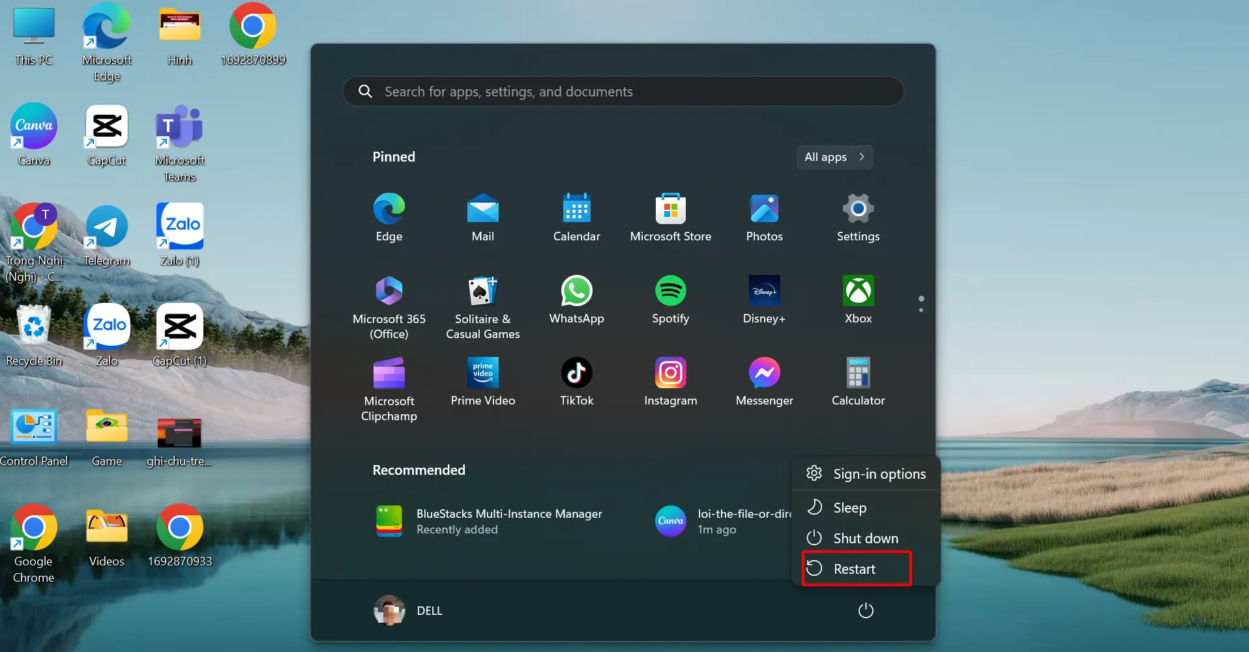Viewport: 1249px width, 652px height.
Task: Open BlueStacks Multi-Instance Manager recommendation
Action: pos(490,521)
